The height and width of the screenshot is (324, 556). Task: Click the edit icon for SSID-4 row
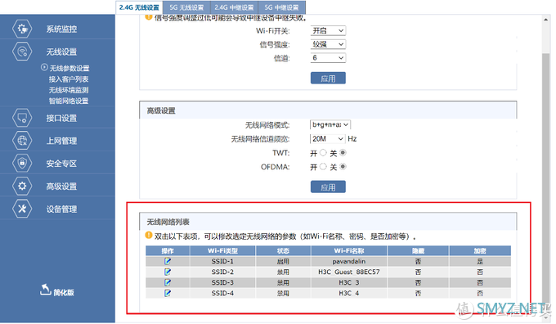pyautogui.click(x=168, y=293)
